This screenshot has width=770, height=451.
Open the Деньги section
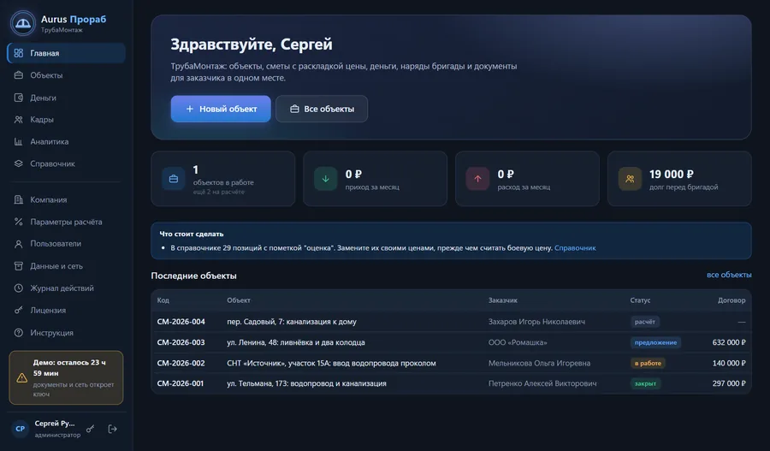(x=66, y=98)
